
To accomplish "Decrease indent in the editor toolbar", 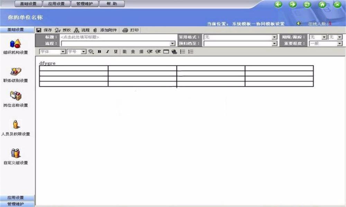I will pos(149,52).
